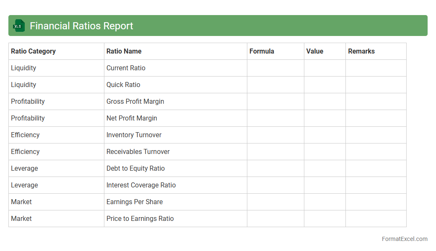Select the Net Profit Margin cell
The image size is (436, 251).
132,118
